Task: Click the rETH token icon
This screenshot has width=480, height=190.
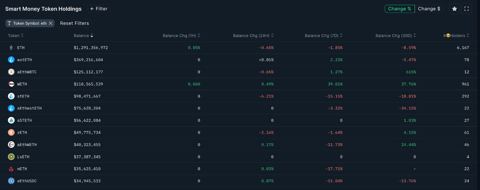Action: pyautogui.click(x=11, y=132)
